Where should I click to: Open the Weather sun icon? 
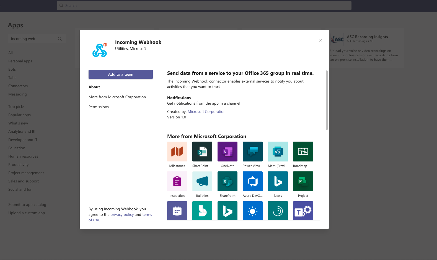point(253,211)
